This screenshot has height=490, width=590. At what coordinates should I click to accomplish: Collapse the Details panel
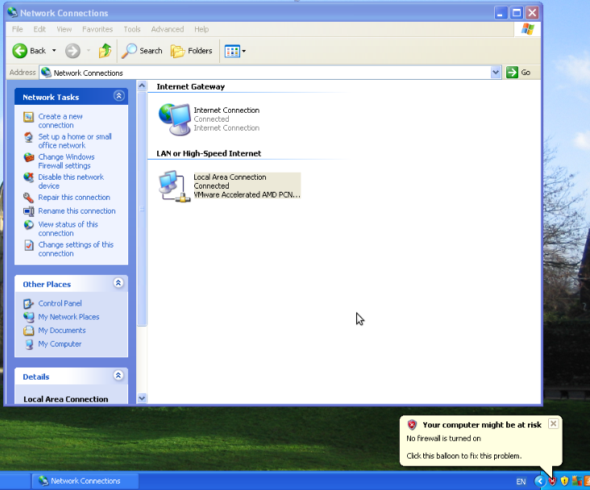[118, 376]
